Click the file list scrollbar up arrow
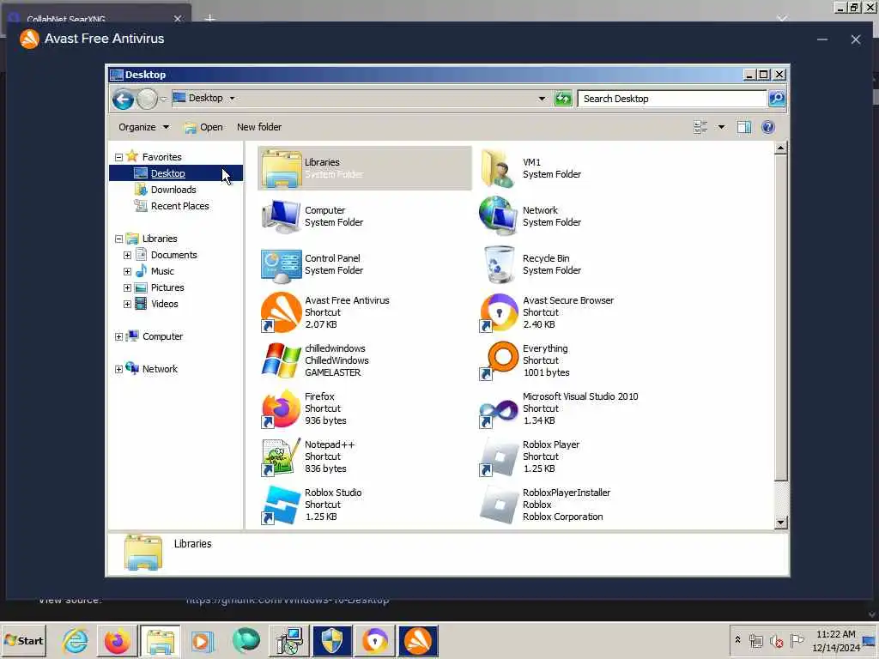The width and height of the screenshot is (879, 659). coord(780,148)
